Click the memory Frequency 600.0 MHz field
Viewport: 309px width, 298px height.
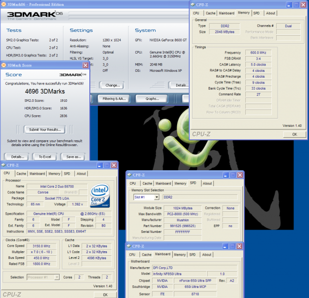[x=258, y=53]
